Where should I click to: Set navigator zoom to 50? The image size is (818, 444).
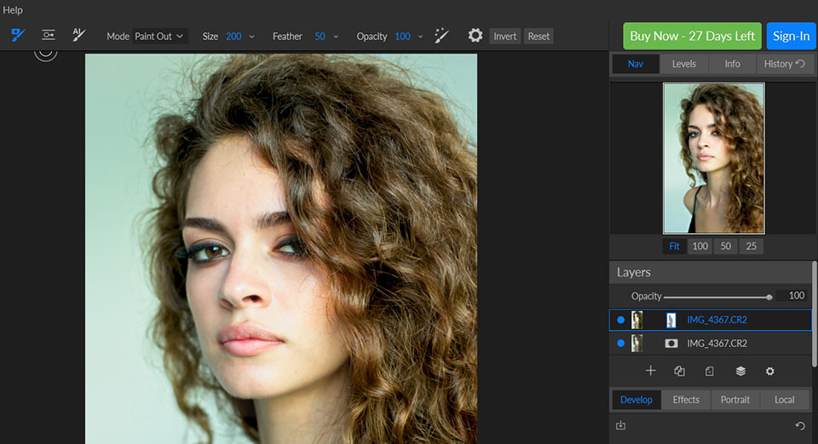(x=726, y=246)
